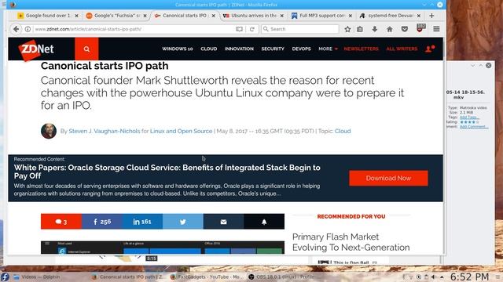Click the author avatar photo

coord(49,131)
